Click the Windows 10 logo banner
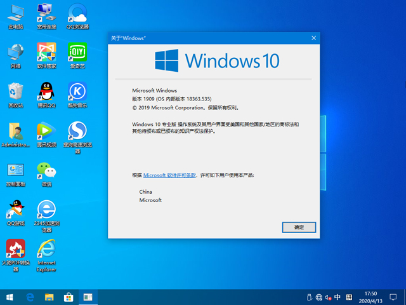Screen dimensions: 406x305 click(x=217, y=61)
